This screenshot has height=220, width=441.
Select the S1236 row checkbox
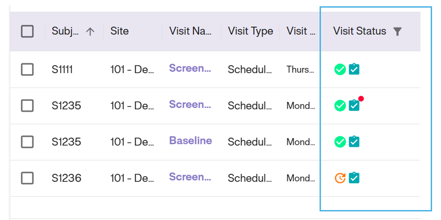click(27, 178)
